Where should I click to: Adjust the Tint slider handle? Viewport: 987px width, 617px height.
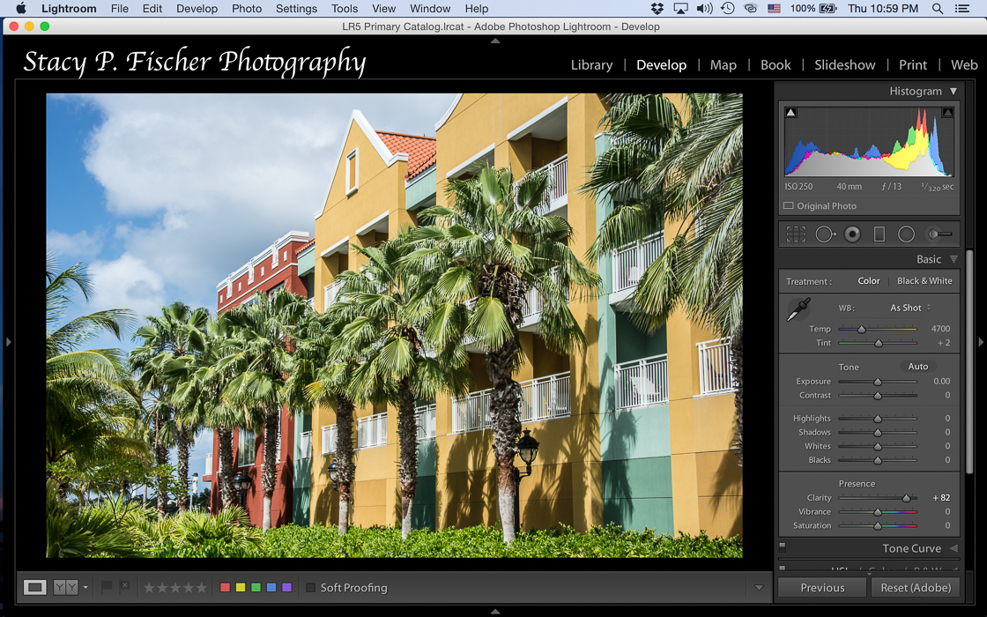(878, 343)
